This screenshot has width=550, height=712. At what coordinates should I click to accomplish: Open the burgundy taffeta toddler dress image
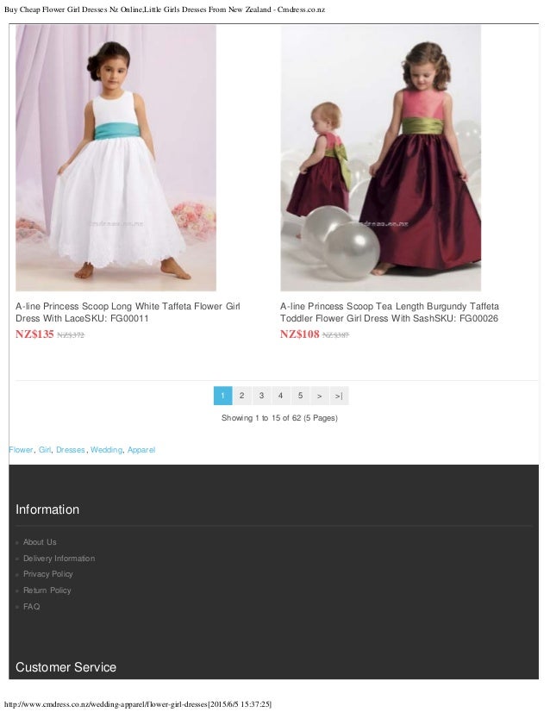click(x=380, y=158)
